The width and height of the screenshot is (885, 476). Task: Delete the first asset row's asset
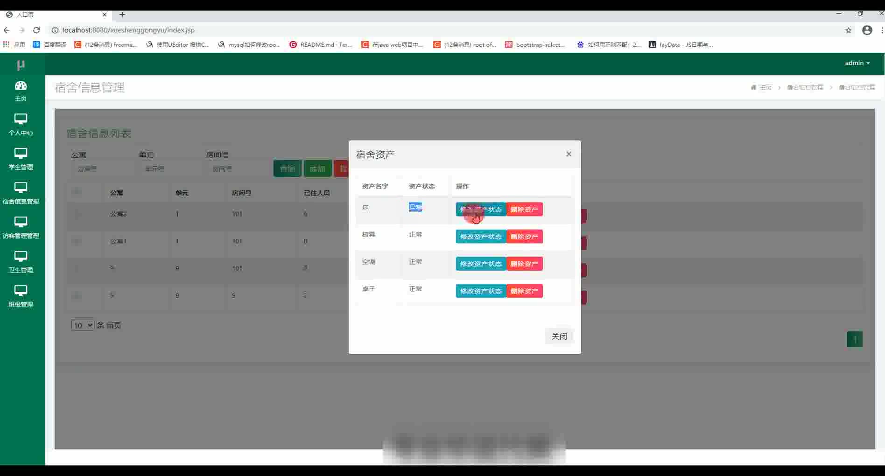coord(524,209)
